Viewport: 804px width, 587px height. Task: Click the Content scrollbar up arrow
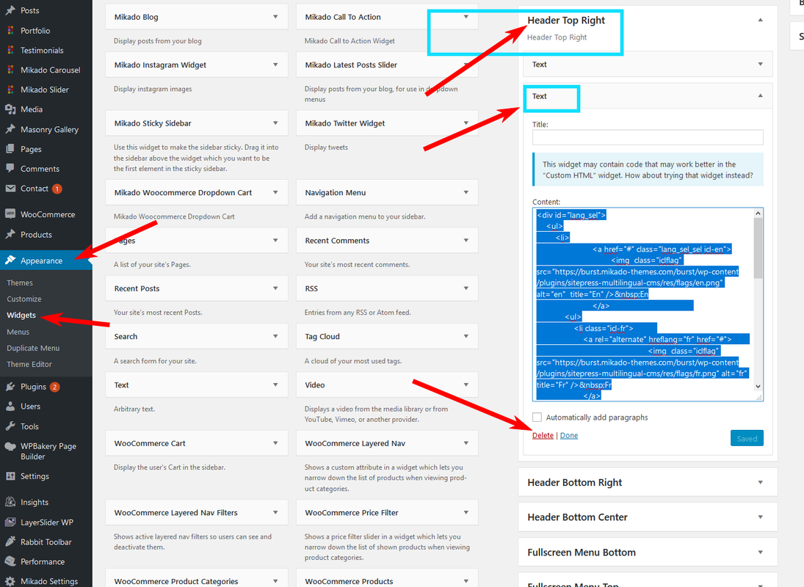(758, 213)
